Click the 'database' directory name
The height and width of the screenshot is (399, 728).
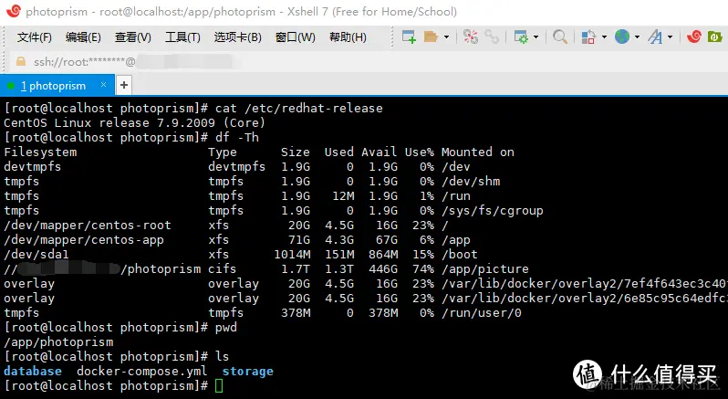[x=33, y=371]
